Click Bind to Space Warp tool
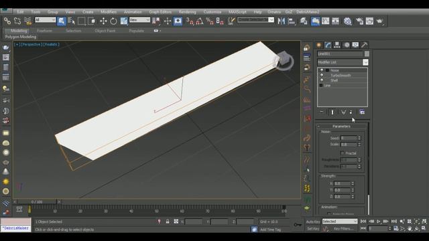The image size is (429, 241). click(x=27, y=21)
